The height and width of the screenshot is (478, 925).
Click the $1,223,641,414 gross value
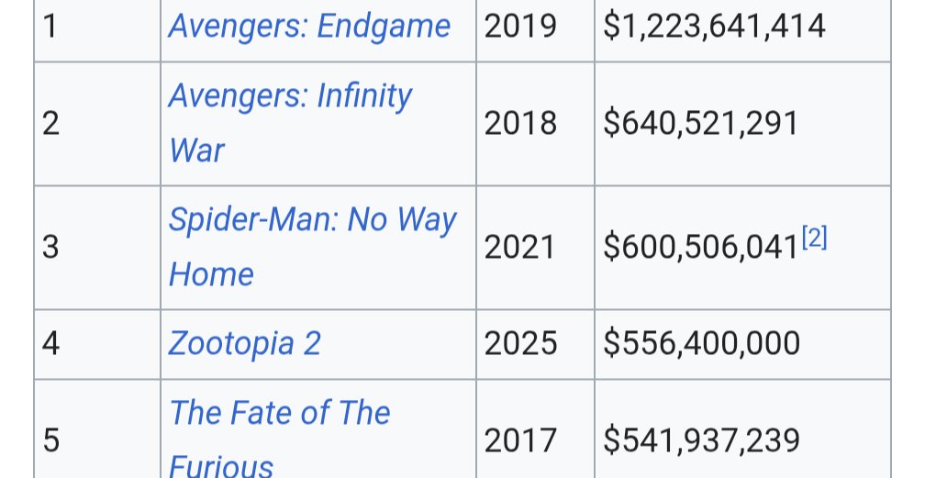pyautogui.click(x=714, y=27)
